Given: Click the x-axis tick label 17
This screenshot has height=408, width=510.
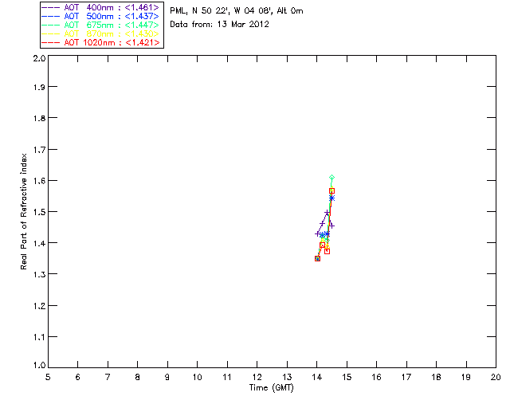Looking at the screenshot, I should [406, 377].
